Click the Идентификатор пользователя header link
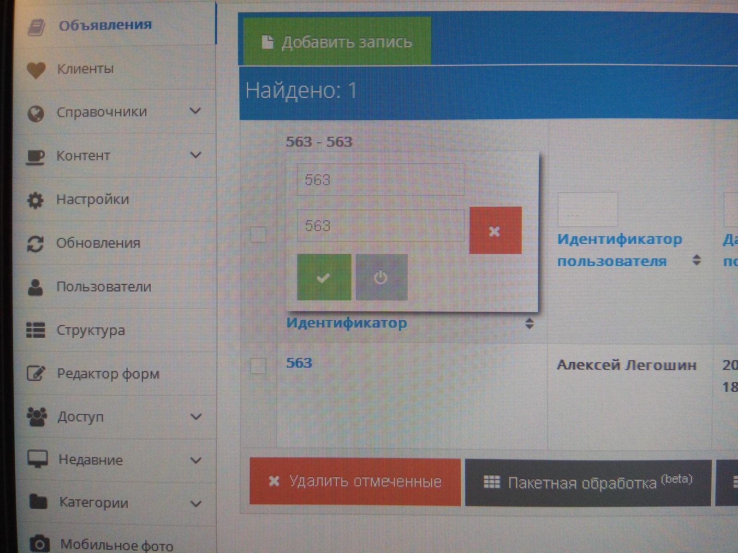Viewport: 738px width, 553px height. [619, 250]
